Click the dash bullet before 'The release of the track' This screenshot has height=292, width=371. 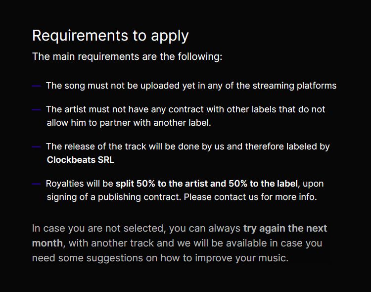[36, 147]
